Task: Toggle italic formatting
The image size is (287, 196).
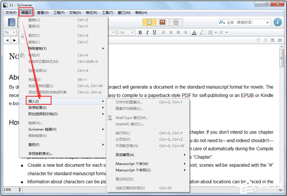Action: point(147,32)
